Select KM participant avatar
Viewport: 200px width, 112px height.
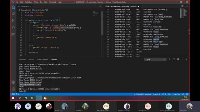(x=106, y=106)
